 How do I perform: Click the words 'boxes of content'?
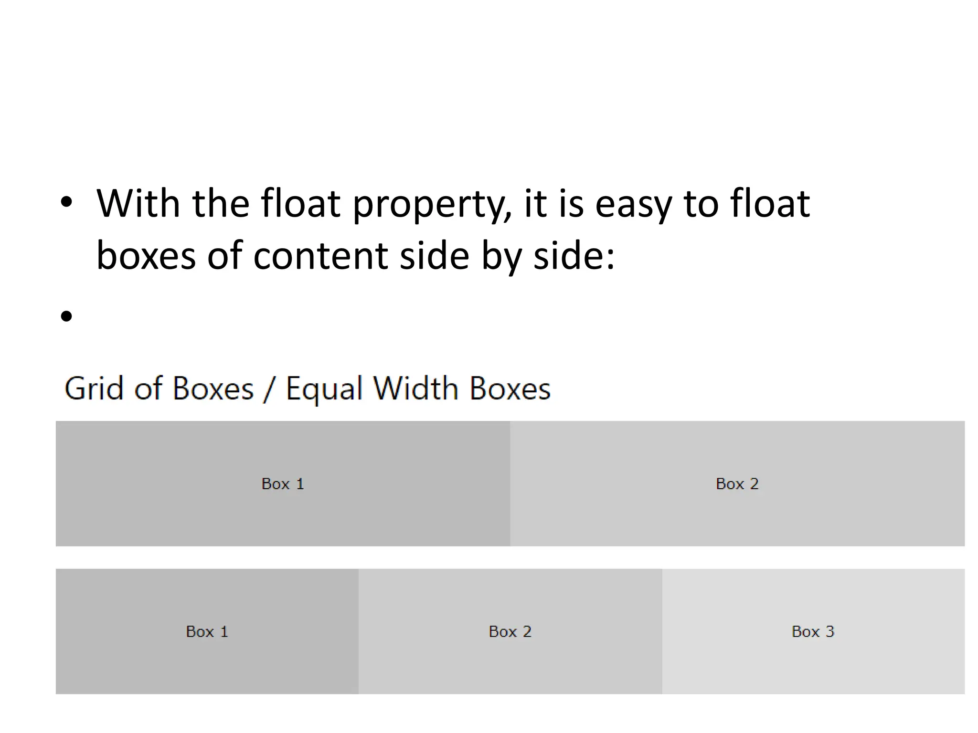242,256
